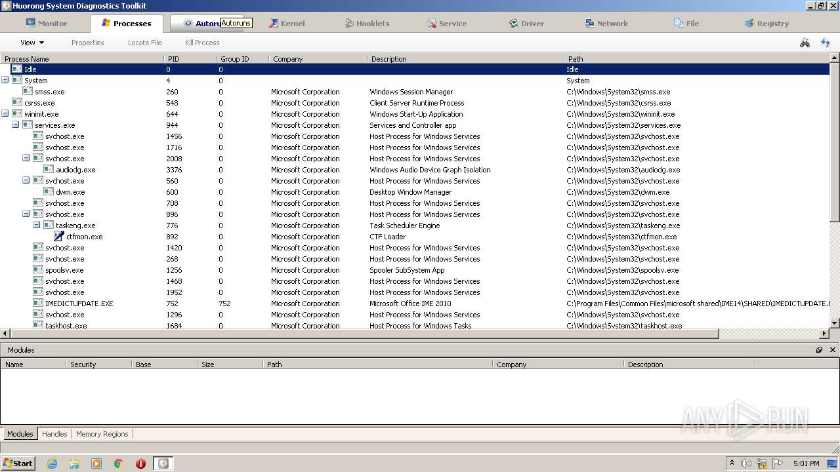Select the Processes tab
The image size is (840, 472).
[126, 23]
